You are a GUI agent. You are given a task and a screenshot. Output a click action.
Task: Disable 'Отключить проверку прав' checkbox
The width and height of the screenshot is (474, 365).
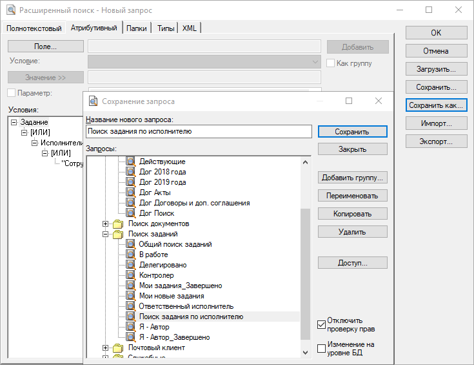tap(322, 324)
